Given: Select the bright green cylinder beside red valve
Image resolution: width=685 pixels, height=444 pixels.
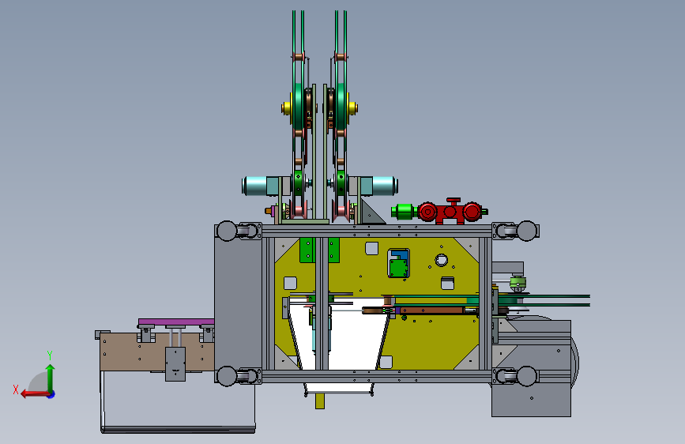Looking at the screenshot, I should [403, 212].
